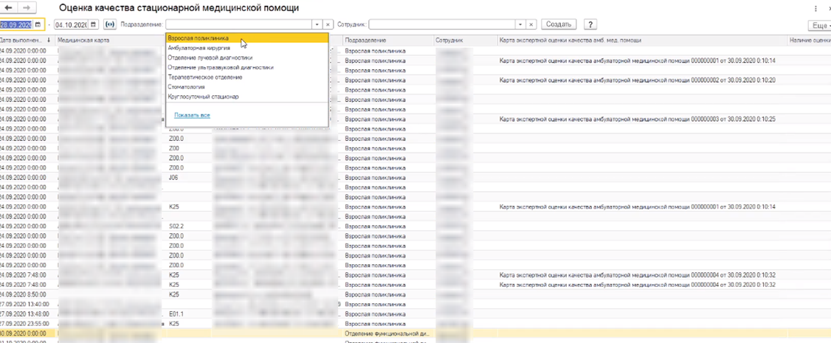Click the period selection icon button
Screen dimensions: 831x343
[x=110, y=24]
